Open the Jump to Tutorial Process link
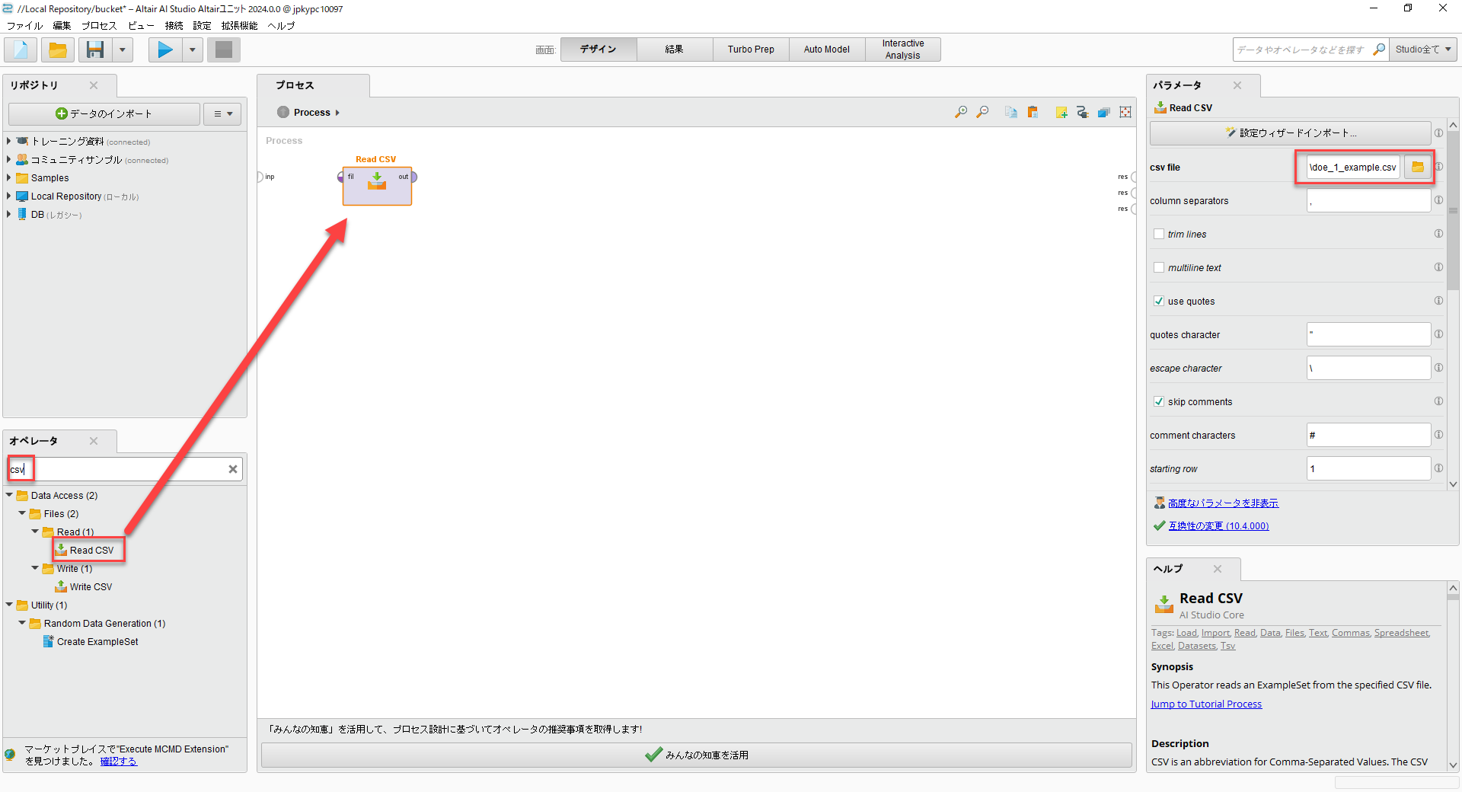 pyautogui.click(x=1206, y=704)
